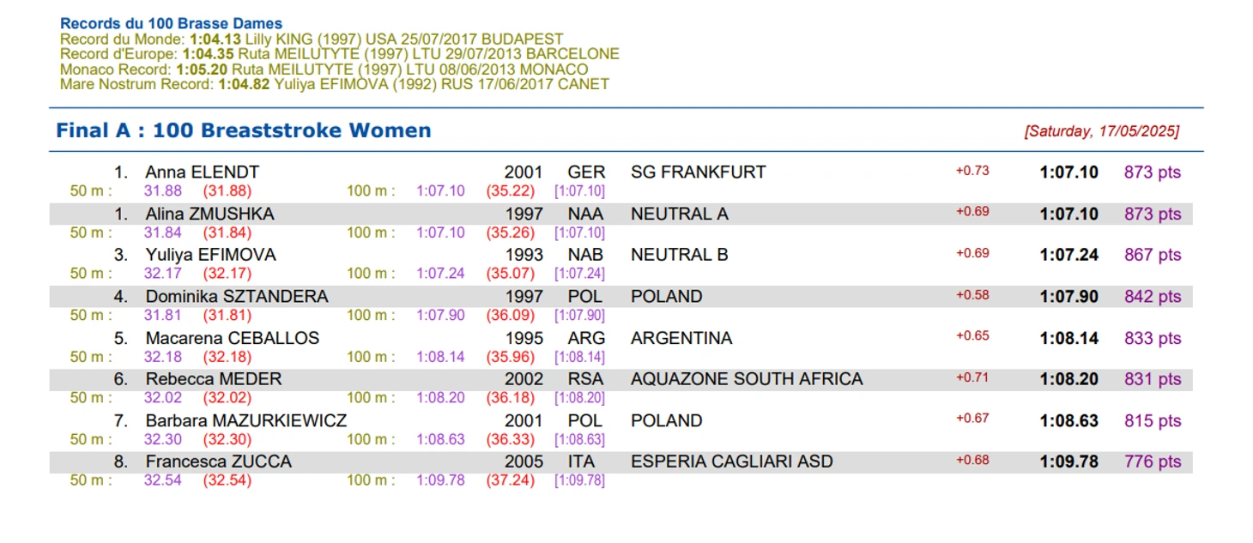1253x543 pixels.
Task: Click the 1:07.24 final time in bold
Action: coord(1068,255)
